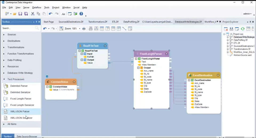Click the Open folder toolbar icon
Image resolution: width=256 pixels, height=138 pixels.
[15, 14]
